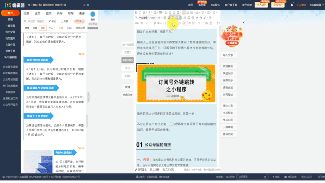Open notification bell in top bar
Viewport: 325px width, 183px height.
coord(292,5)
